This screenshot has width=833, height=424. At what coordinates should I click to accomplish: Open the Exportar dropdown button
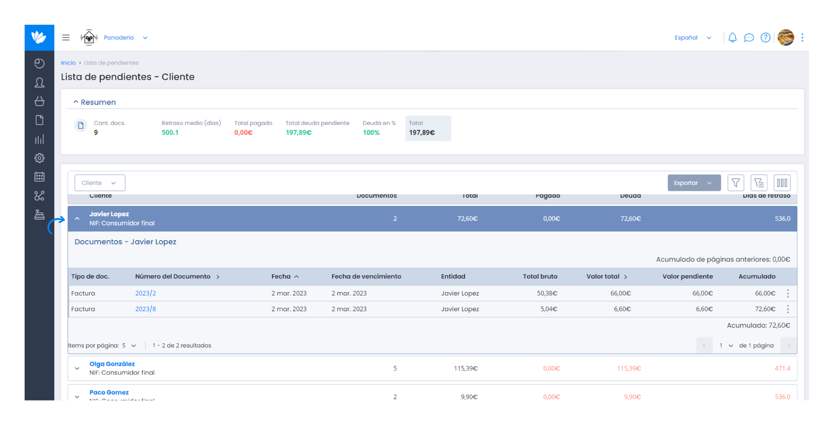[x=694, y=183]
